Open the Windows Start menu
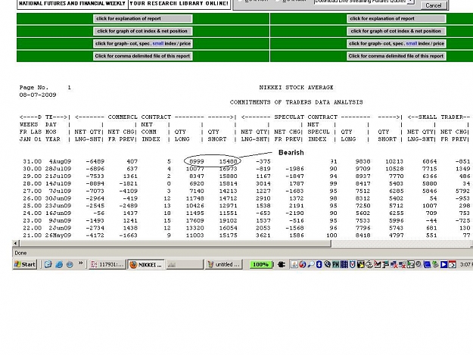The width and height of the screenshot is (473, 355). point(25,264)
